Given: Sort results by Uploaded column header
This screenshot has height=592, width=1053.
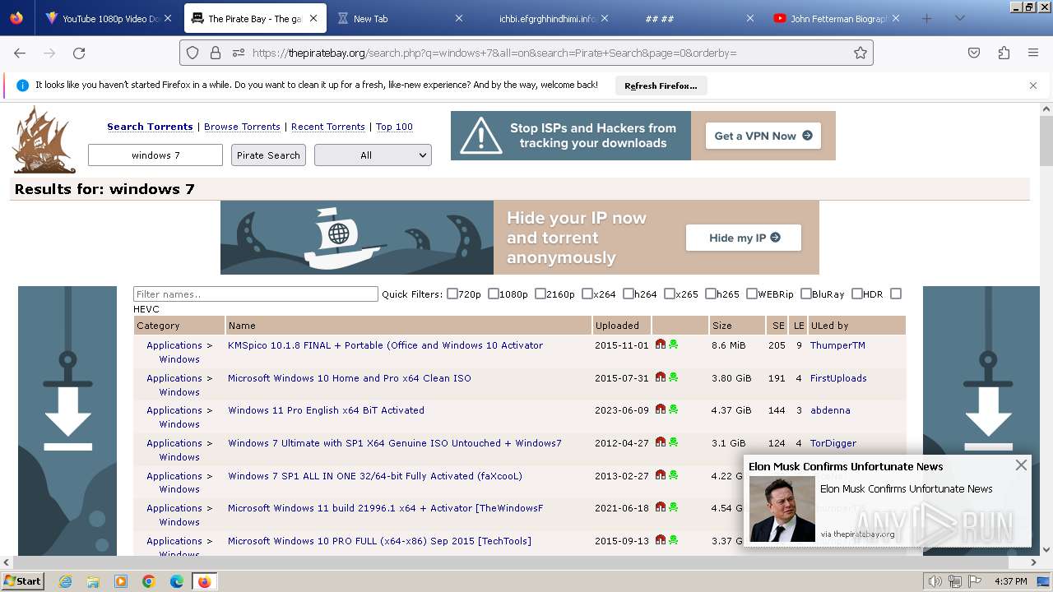Looking at the screenshot, I should click(x=617, y=326).
